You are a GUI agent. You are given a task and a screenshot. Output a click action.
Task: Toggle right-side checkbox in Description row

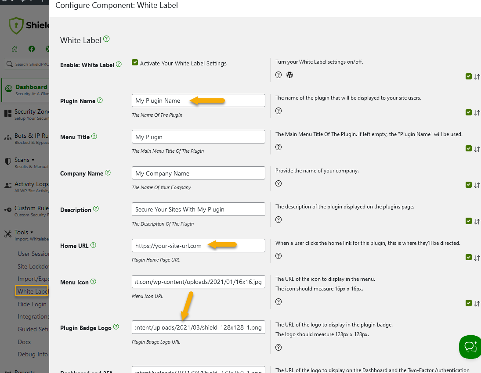tap(468, 221)
